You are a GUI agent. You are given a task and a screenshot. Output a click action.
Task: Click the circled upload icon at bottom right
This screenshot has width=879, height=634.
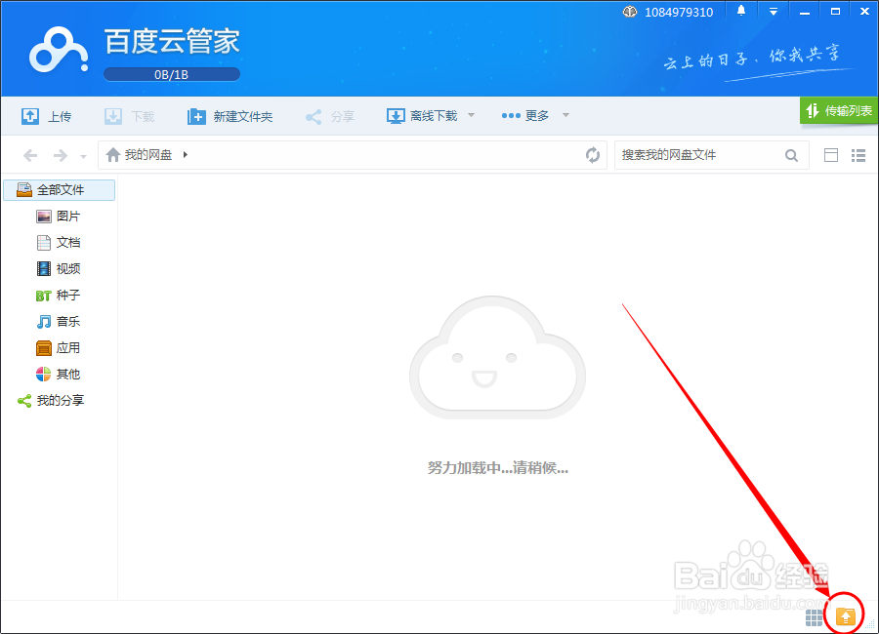845,615
